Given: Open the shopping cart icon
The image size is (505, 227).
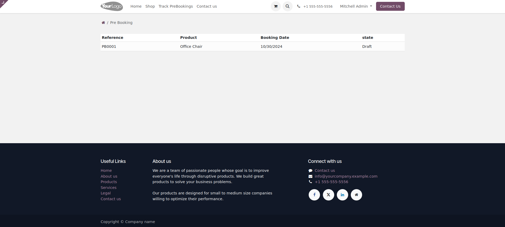Looking at the screenshot, I should point(276,6).
